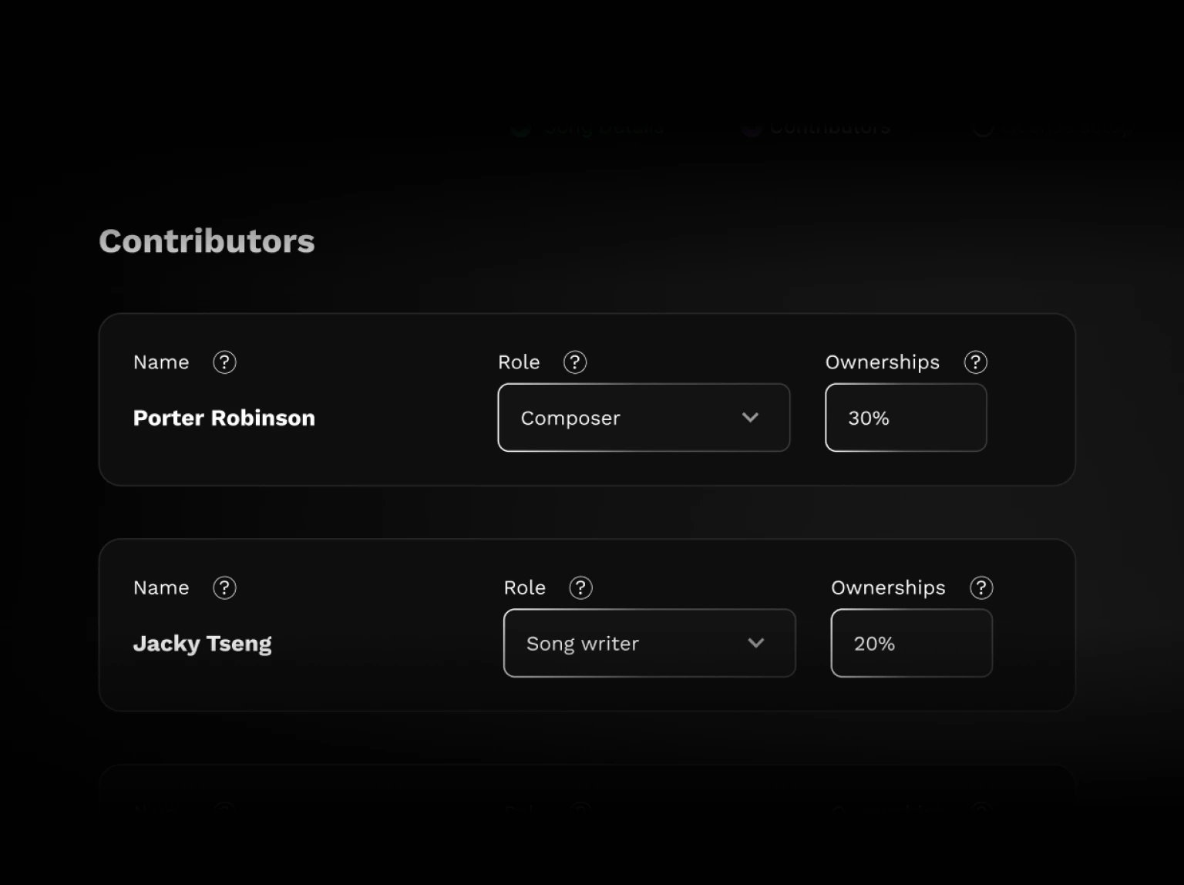The height and width of the screenshot is (885, 1184).
Task: Click the Ownerships label in Jacky Tseng card
Action: click(888, 588)
